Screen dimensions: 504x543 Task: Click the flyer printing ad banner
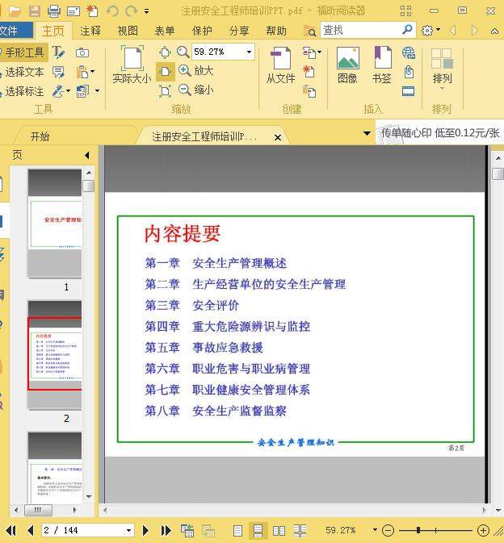pyautogui.click(x=440, y=132)
